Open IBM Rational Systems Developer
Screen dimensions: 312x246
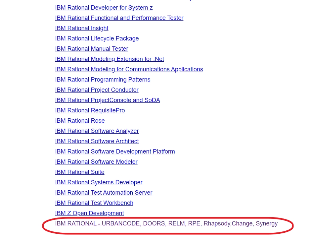click(99, 182)
